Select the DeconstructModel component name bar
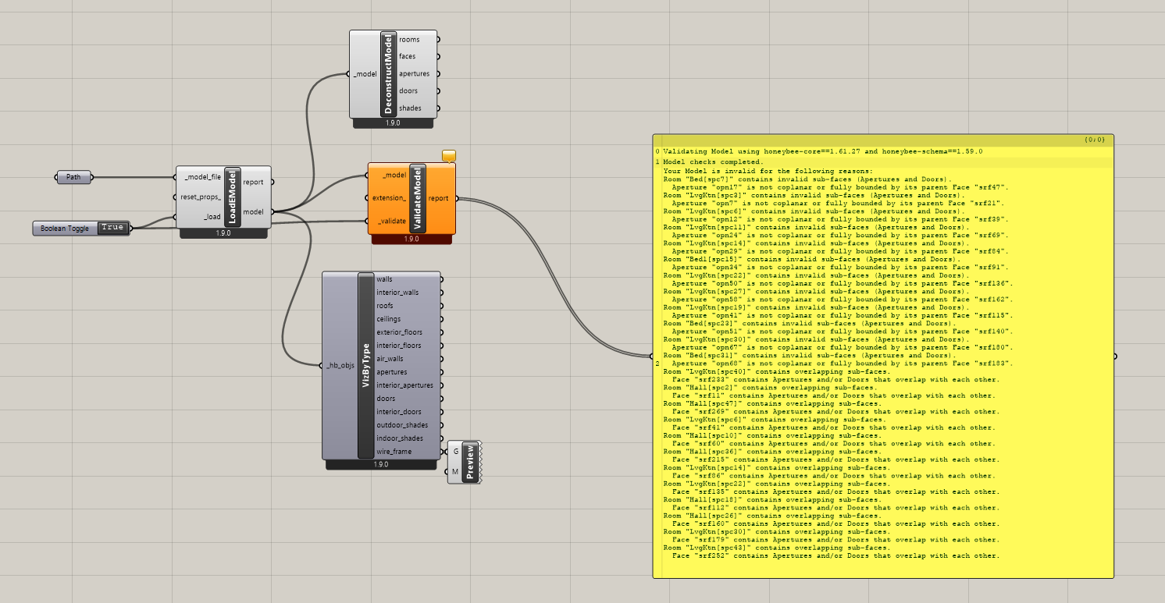Screen dimensions: 1165x603 [x=388, y=74]
